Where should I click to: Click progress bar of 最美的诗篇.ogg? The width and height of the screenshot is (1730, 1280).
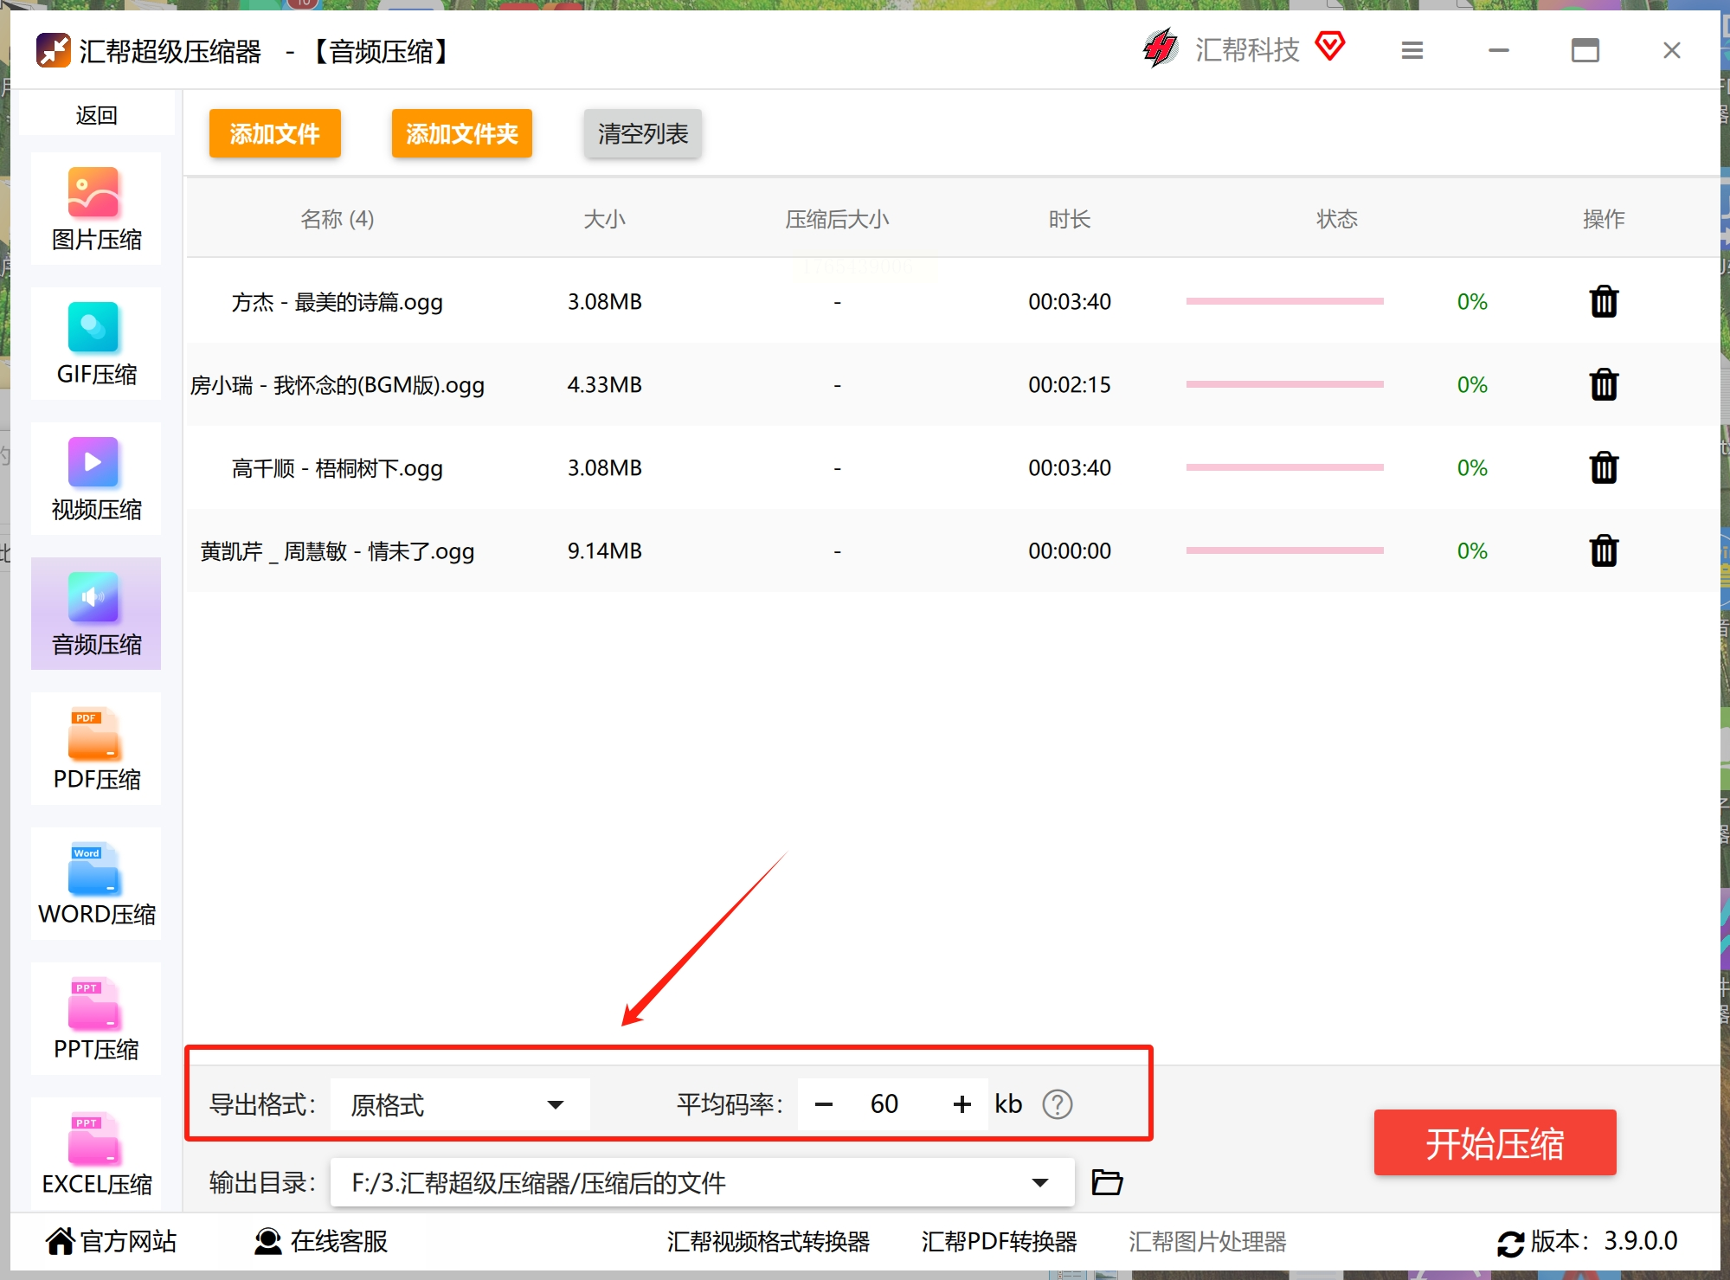tap(1283, 302)
